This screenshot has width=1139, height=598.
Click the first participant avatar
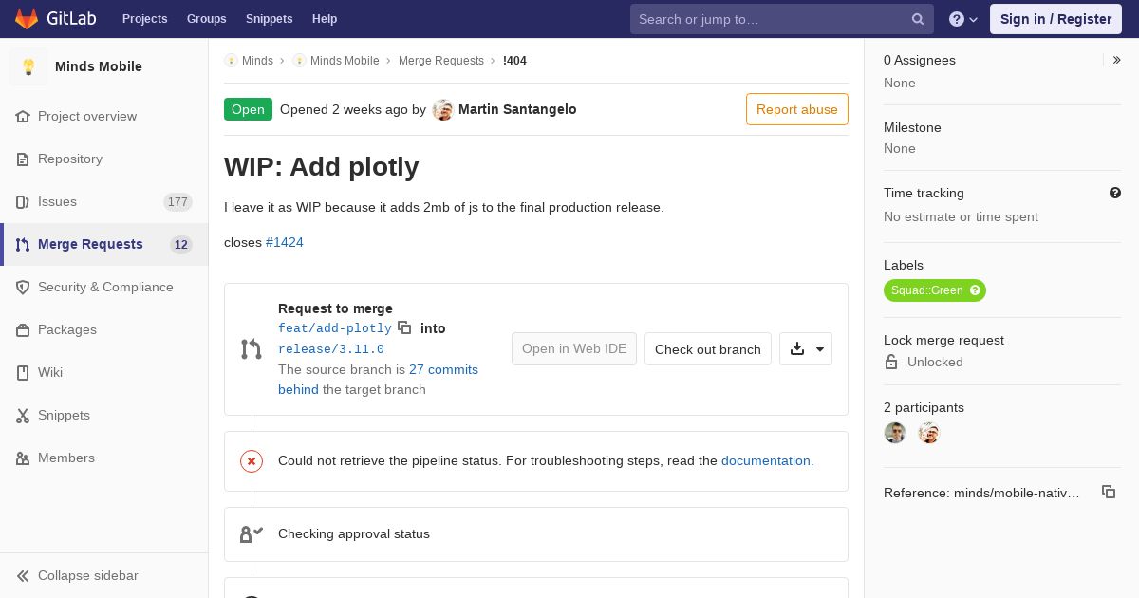pyautogui.click(x=895, y=433)
